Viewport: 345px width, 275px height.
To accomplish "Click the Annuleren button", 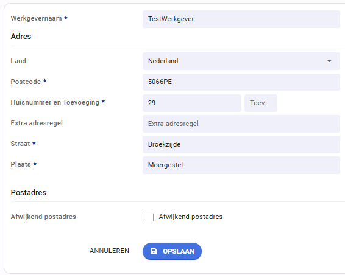I will [109, 251].
